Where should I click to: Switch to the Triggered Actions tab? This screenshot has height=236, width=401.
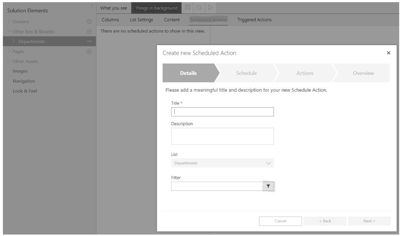point(254,19)
